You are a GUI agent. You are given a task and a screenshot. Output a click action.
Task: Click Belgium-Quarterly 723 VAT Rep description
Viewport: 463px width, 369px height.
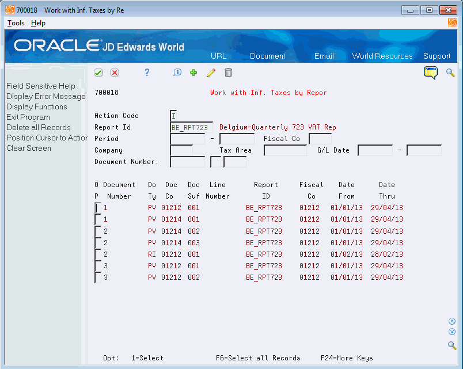278,127
